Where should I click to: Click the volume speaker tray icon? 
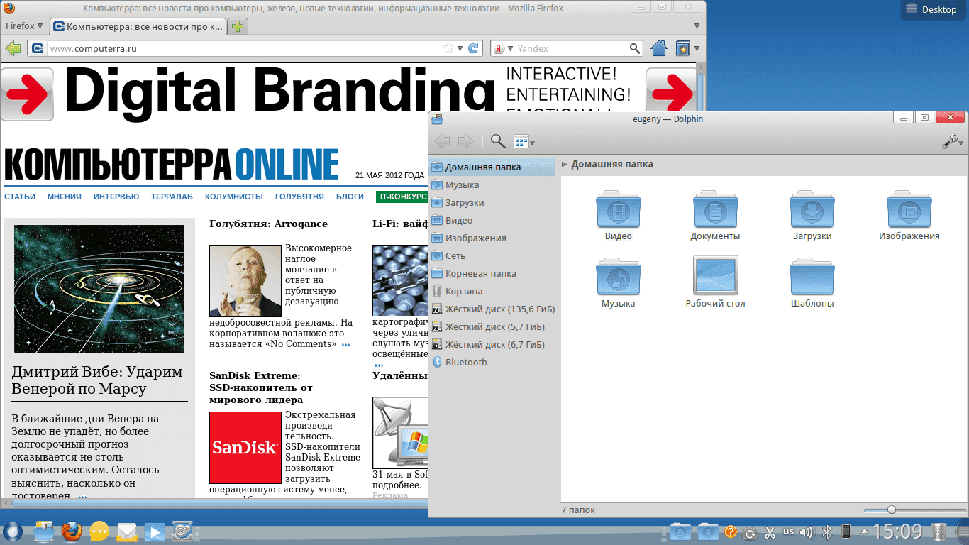(x=807, y=532)
